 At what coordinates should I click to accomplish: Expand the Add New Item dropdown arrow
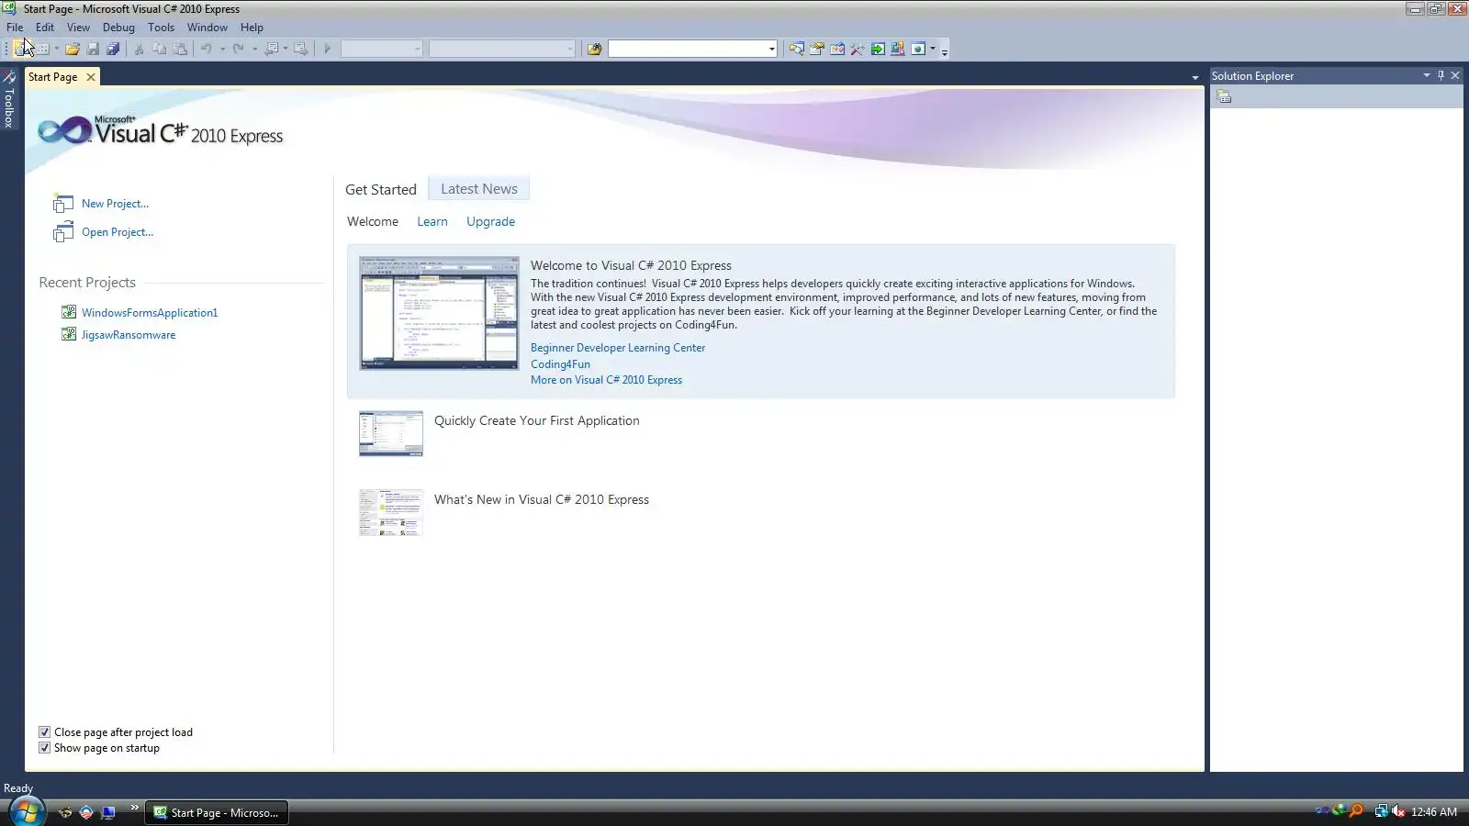click(x=56, y=49)
